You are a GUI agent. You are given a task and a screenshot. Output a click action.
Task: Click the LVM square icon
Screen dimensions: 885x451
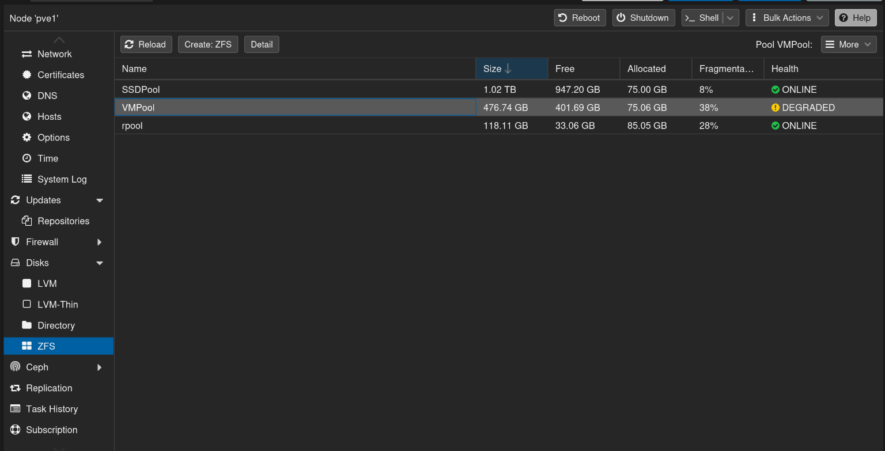(27, 283)
